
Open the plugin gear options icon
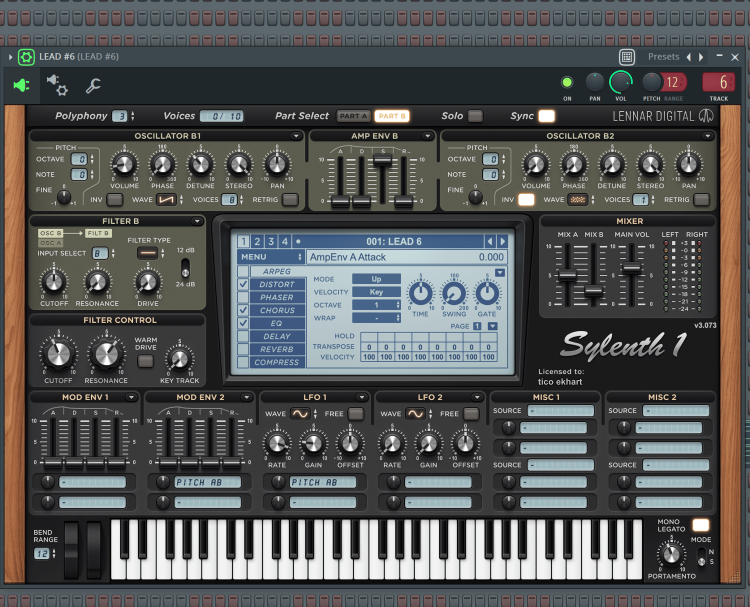pyautogui.click(x=26, y=57)
